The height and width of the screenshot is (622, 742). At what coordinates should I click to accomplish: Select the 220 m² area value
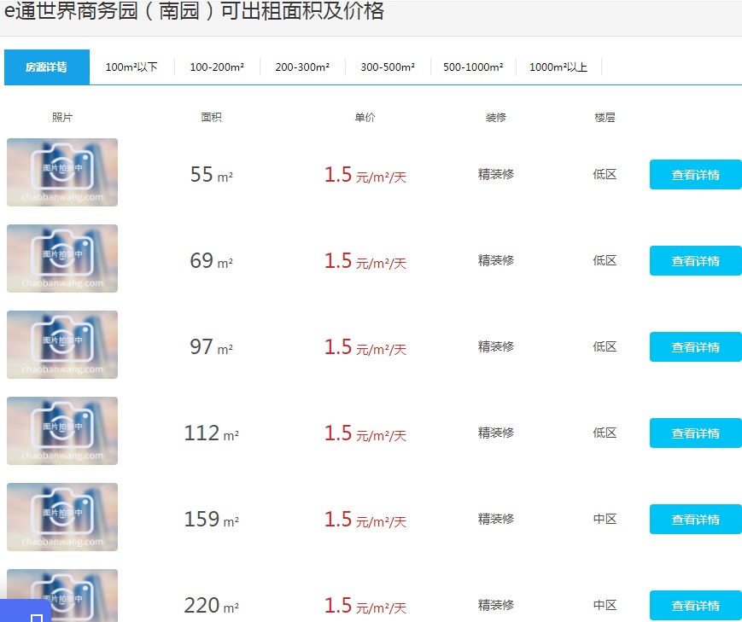212,605
